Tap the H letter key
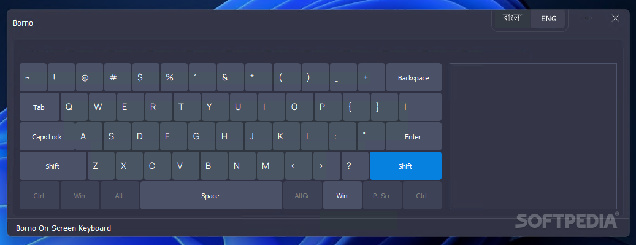636x245 pixels. click(x=229, y=136)
